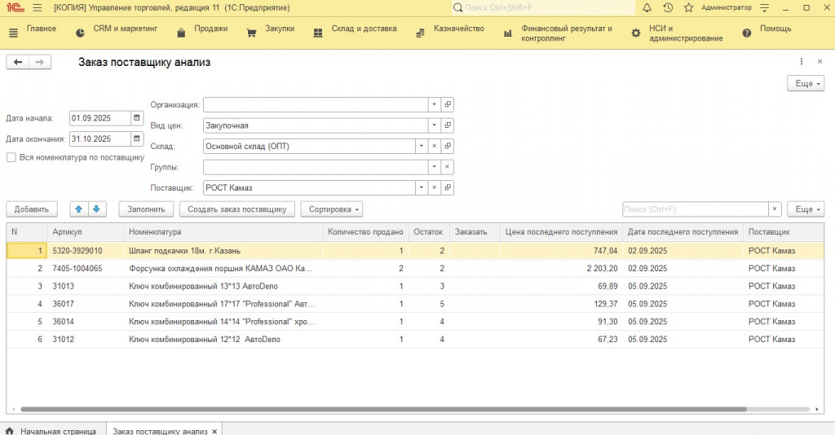The height and width of the screenshot is (435, 835).
Task: Go forward with the right arrow button
Action: [40, 62]
